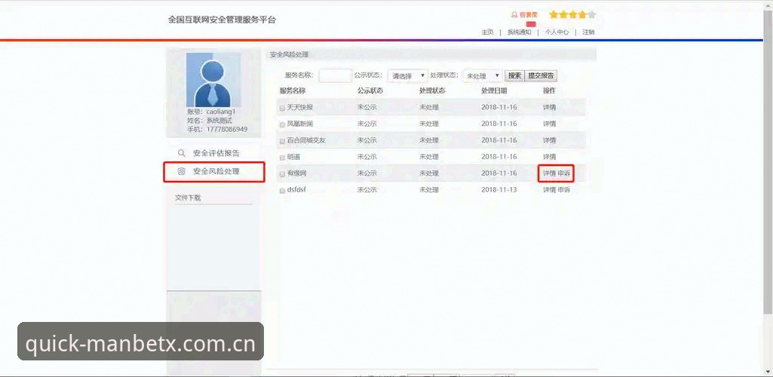Select the 百合同城交友 row checkbox
The height and width of the screenshot is (377, 773).
click(282, 141)
